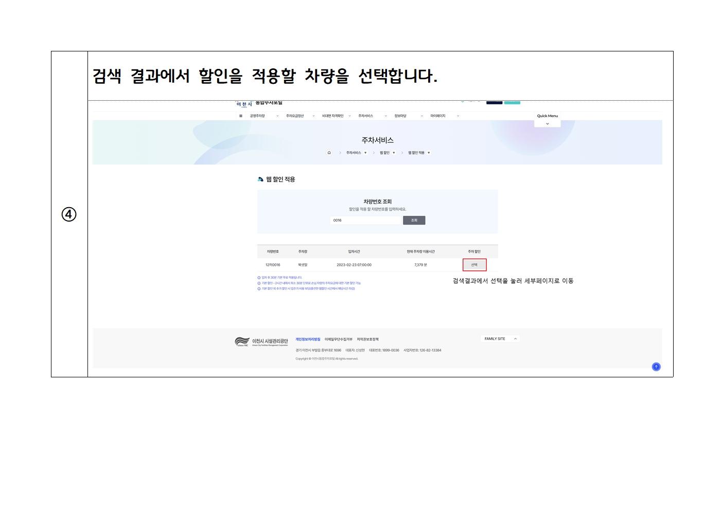722x510 pixels.
Task: Open the 정보마당 navigation menu
Action: (x=409, y=116)
